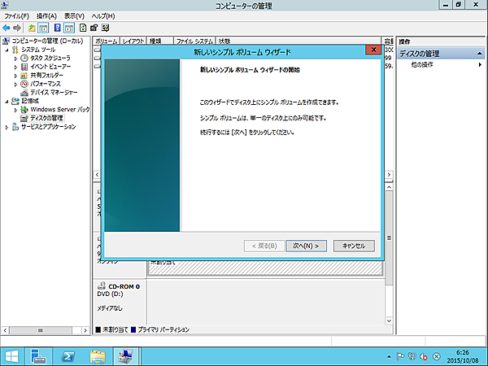Select Device Manager (デバイス マネージャー) in the tree
488x366 pixels.
[x=51, y=92]
